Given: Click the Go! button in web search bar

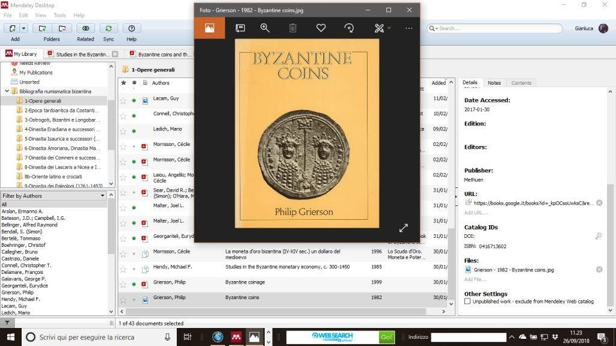Looking at the screenshot, I should tap(387, 337).
